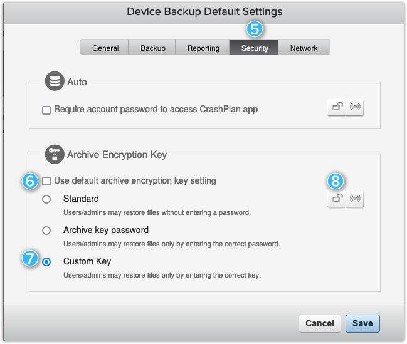Go to the Reporting tab
The image size is (407, 344).
[x=203, y=48]
